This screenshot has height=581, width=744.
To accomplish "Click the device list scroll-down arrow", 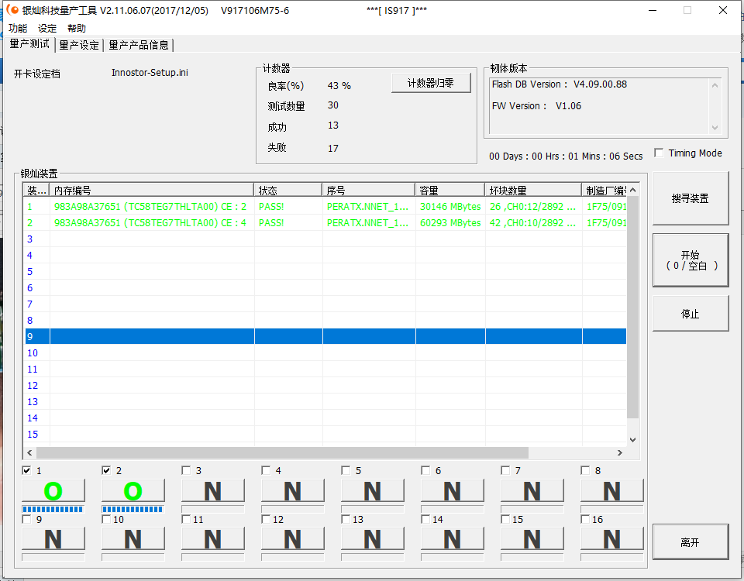I will coord(632,440).
